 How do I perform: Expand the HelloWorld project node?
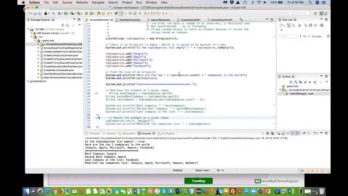coord(28,81)
